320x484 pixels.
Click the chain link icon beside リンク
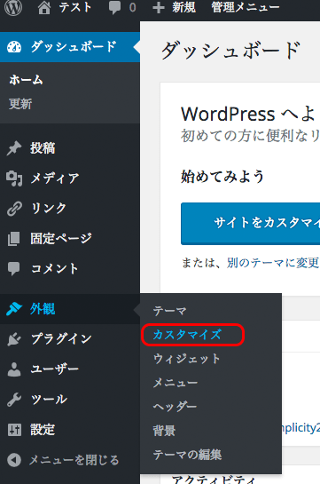(x=14, y=209)
